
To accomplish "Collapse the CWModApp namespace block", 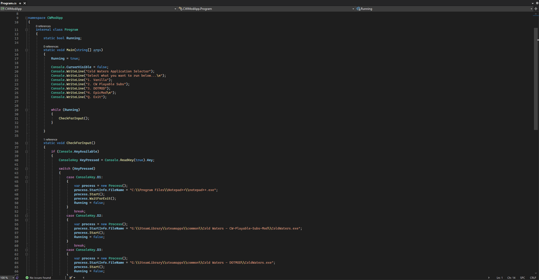I will pyautogui.click(x=26, y=18).
